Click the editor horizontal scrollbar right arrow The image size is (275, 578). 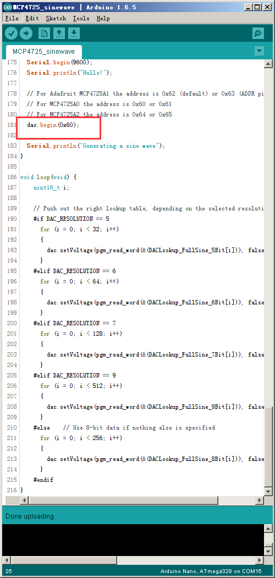tap(260, 500)
